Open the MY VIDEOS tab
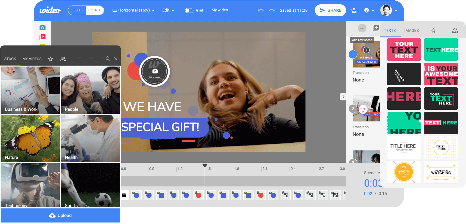This screenshot has width=466, height=224. pos(32,59)
